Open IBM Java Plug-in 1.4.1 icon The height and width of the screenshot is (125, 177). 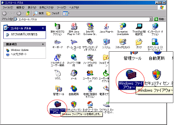tap(74, 26)
